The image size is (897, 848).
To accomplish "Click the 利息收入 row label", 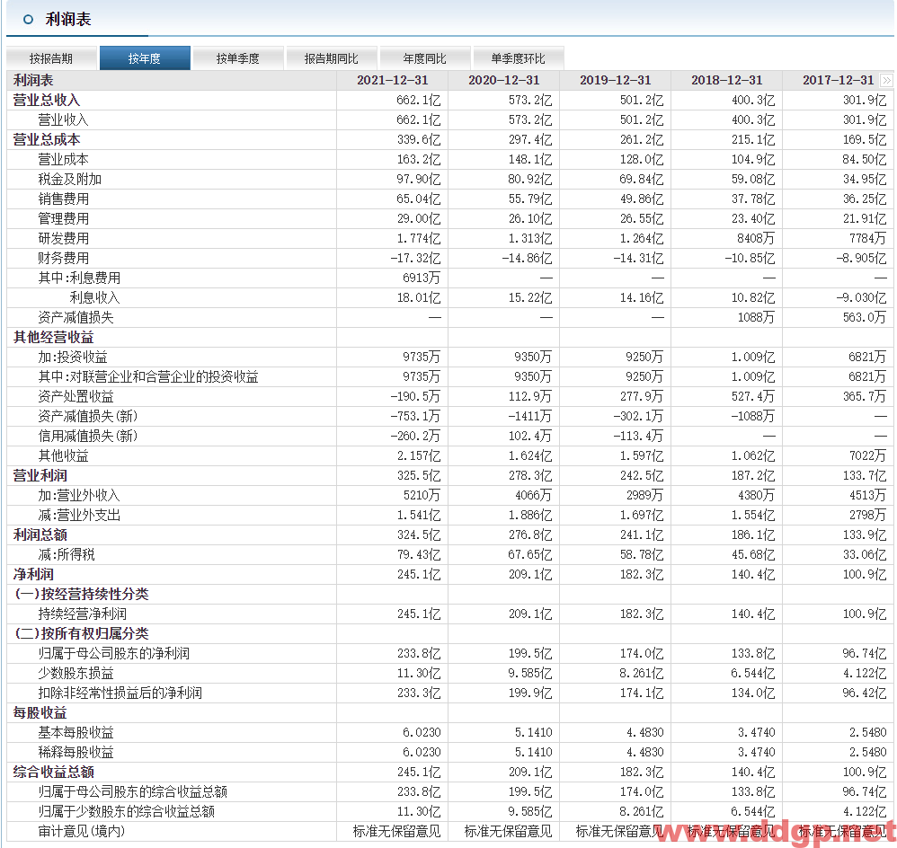I will point(95,297).
